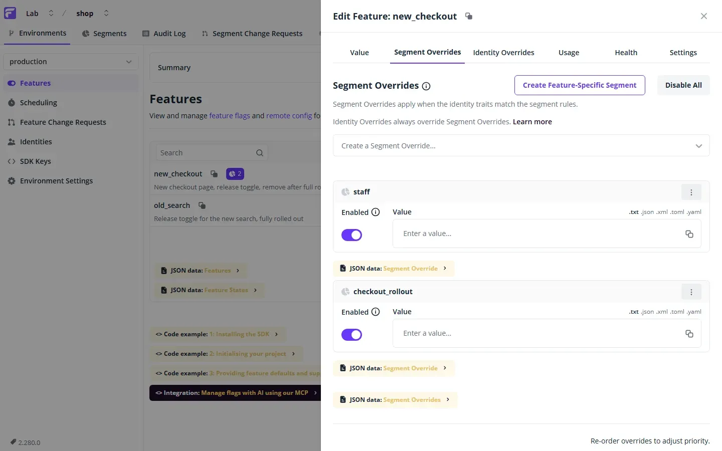Click the staff override value field
Screen dimensions: 722x451
(x=547, y=234)
